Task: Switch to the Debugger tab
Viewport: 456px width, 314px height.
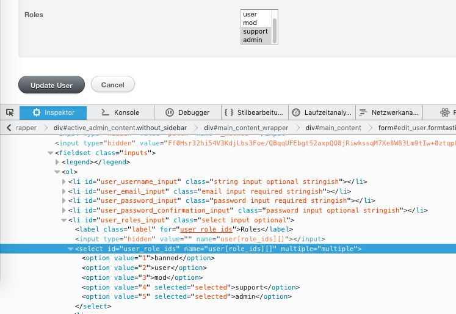Action: (x=187, y=112)
